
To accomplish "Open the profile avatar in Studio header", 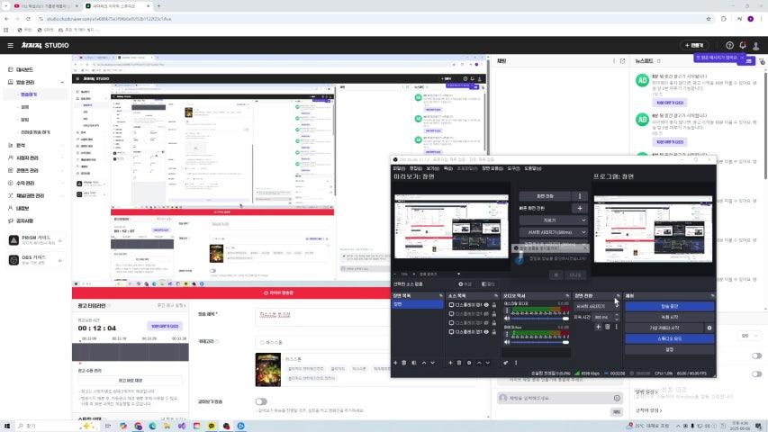I will coord(755,45).
